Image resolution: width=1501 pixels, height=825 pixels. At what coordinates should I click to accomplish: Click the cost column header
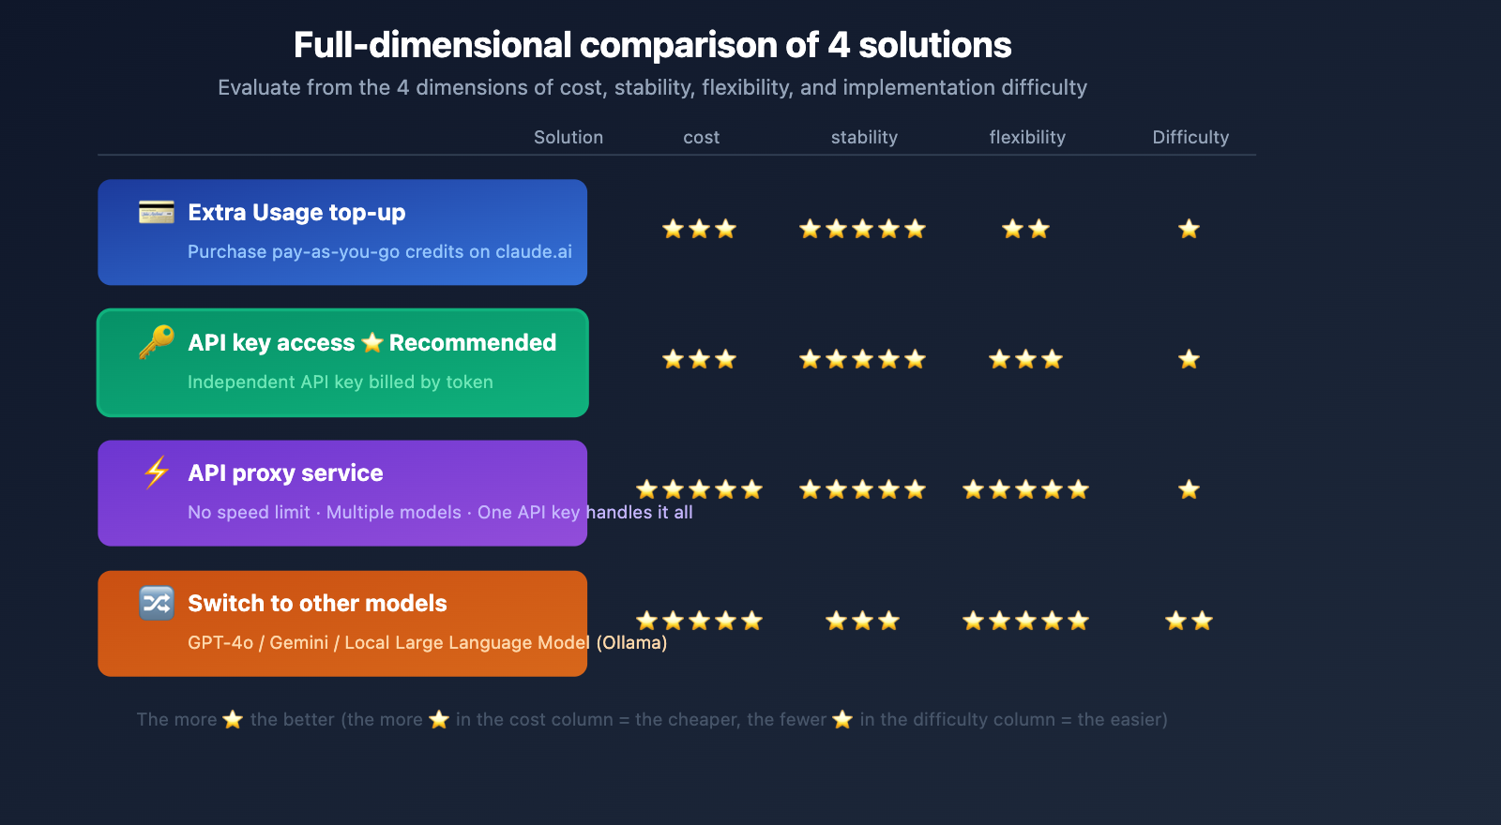click(x=701, y=137)
